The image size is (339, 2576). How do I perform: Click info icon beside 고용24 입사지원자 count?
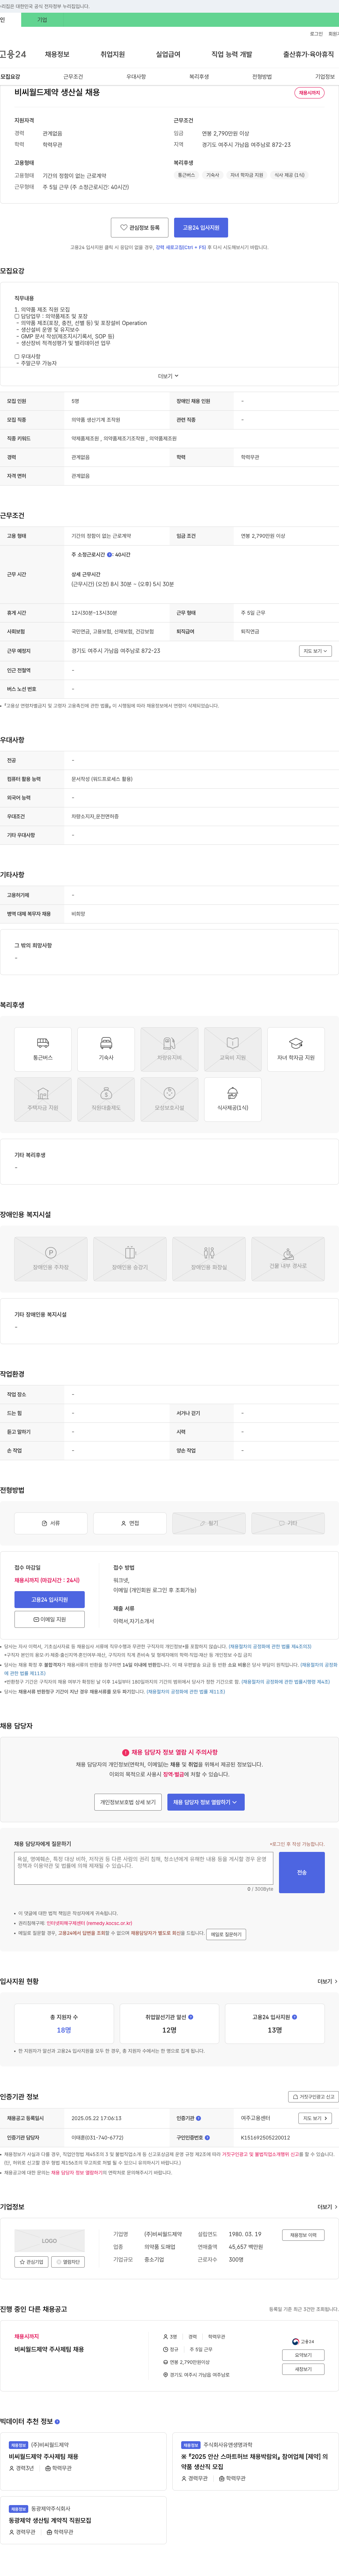click(295, 2017)
